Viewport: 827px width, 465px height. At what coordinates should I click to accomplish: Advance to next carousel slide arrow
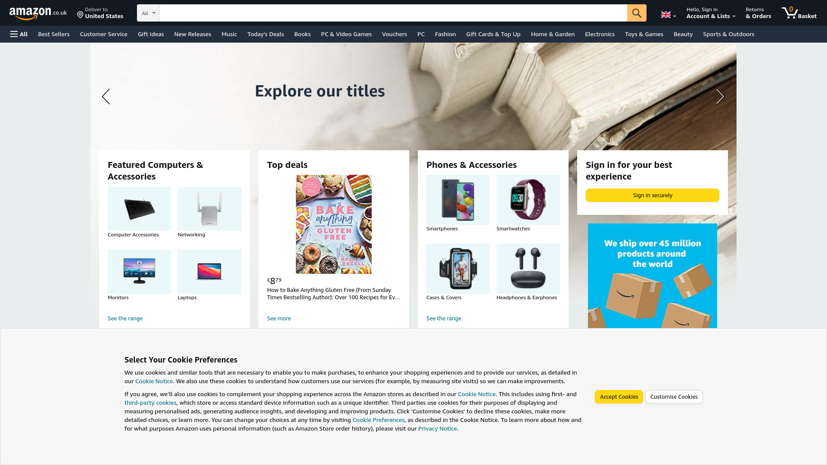[720, 96]
